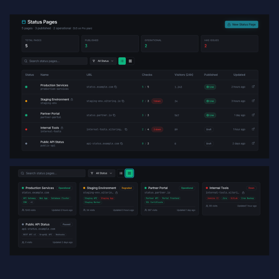Click the New Status Page button
Viewport: 279px width, 279px height.
(x=241, y=24)
